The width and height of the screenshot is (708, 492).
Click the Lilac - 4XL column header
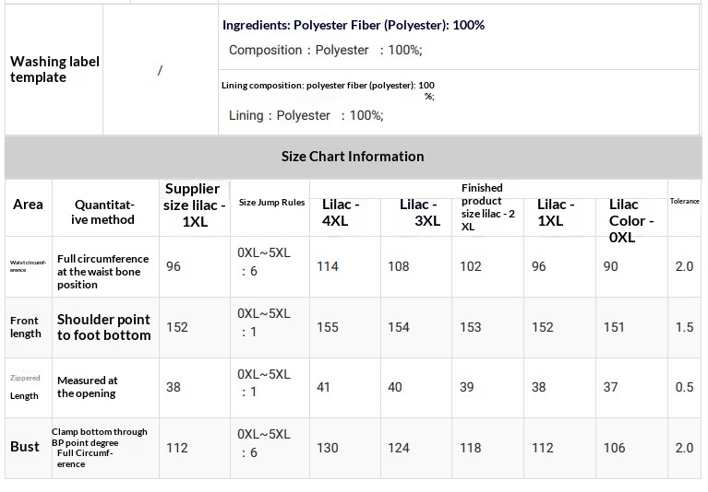341,212
